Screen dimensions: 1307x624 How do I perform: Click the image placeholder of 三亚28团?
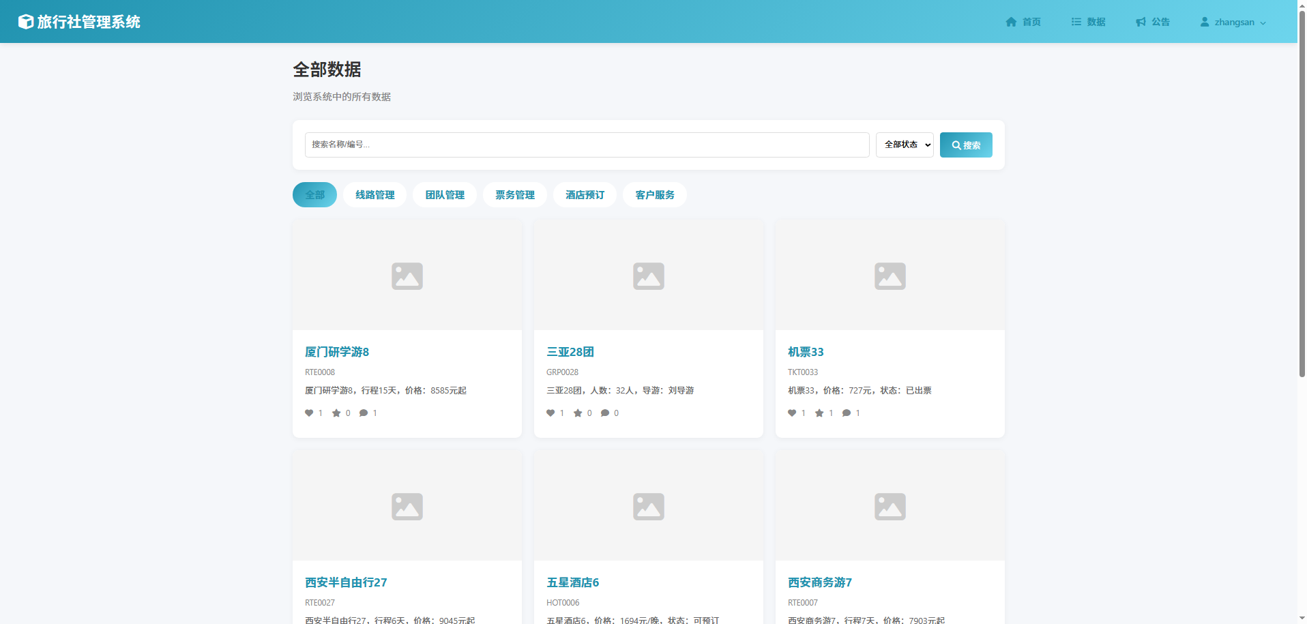point(649,276)
